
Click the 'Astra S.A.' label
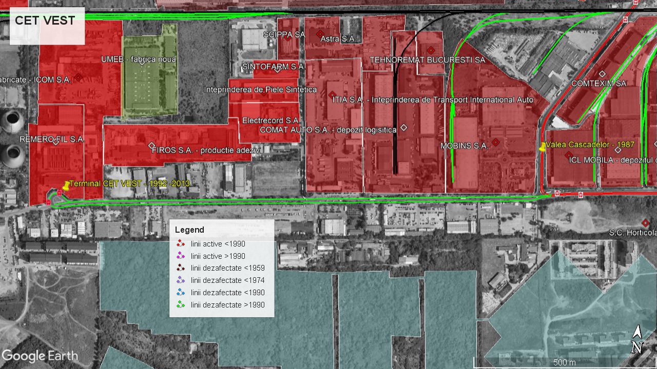coord(338,39)
